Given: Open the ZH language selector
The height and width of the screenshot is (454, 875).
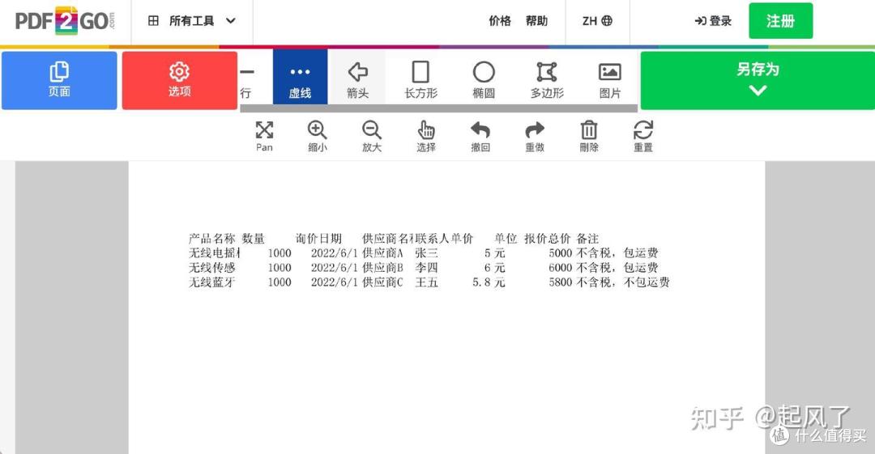Looking at the screenshot, I should coord(597,21).
